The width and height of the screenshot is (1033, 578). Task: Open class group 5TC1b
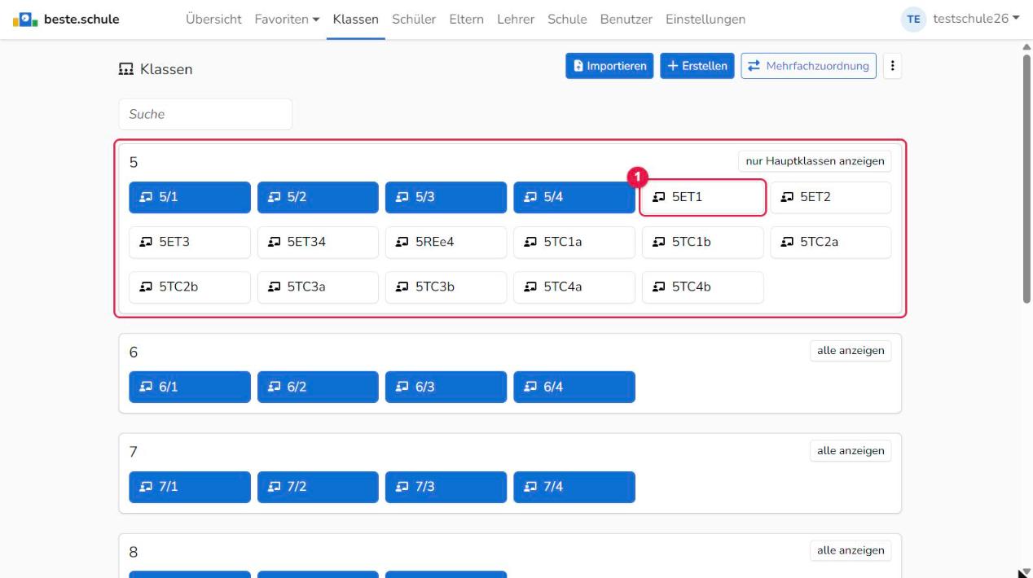pyautogui.click(x=702, y=242)
